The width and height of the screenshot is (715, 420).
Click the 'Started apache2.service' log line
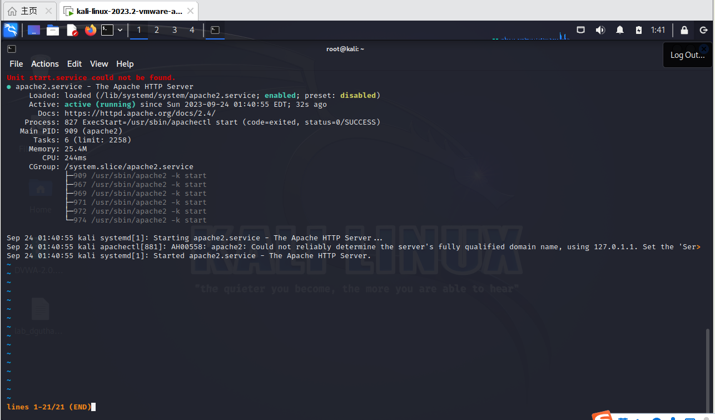pos(189,255)
